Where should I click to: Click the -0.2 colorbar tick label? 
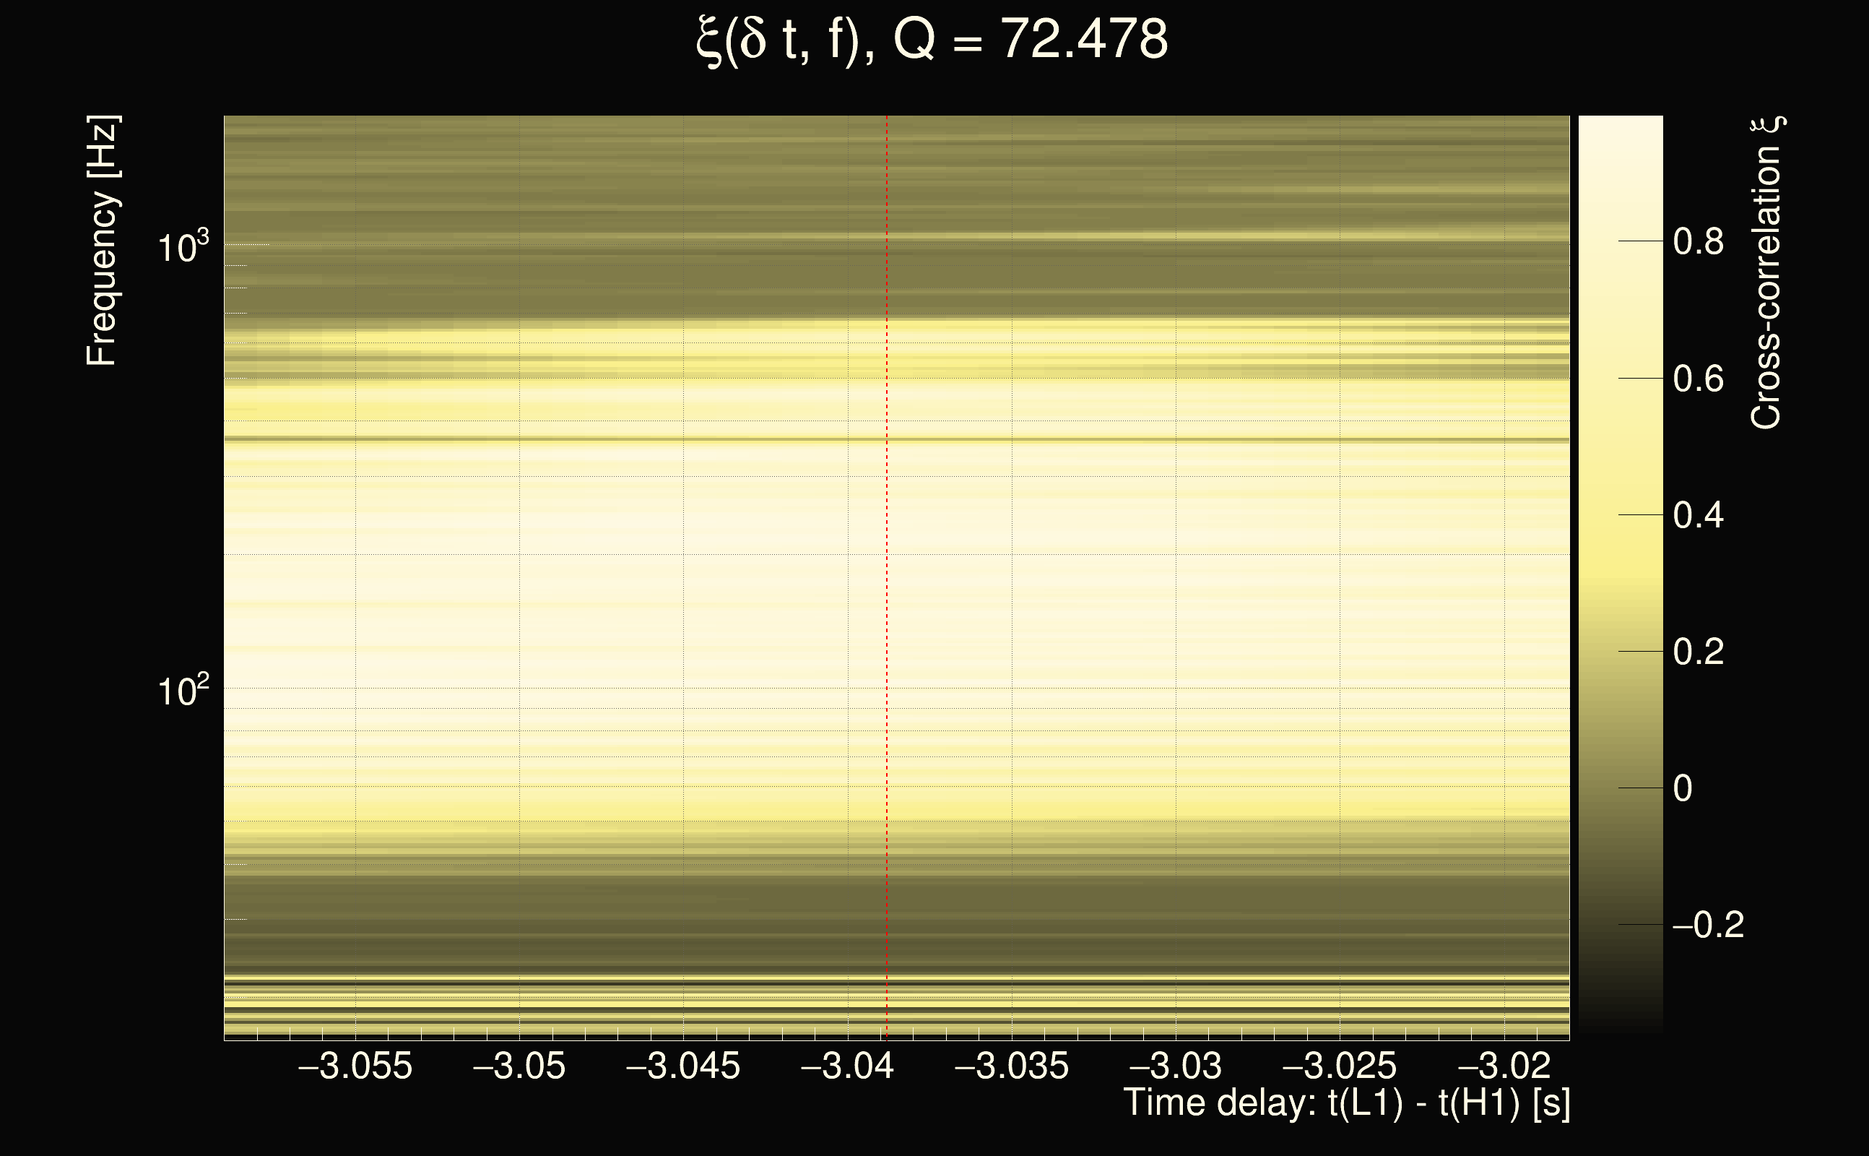tap(1707, 925)
